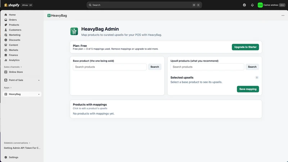Image resolution: width=288 pixels, height=162 pixels.
Task: Expand the Apps section
Action: [8, 87]
